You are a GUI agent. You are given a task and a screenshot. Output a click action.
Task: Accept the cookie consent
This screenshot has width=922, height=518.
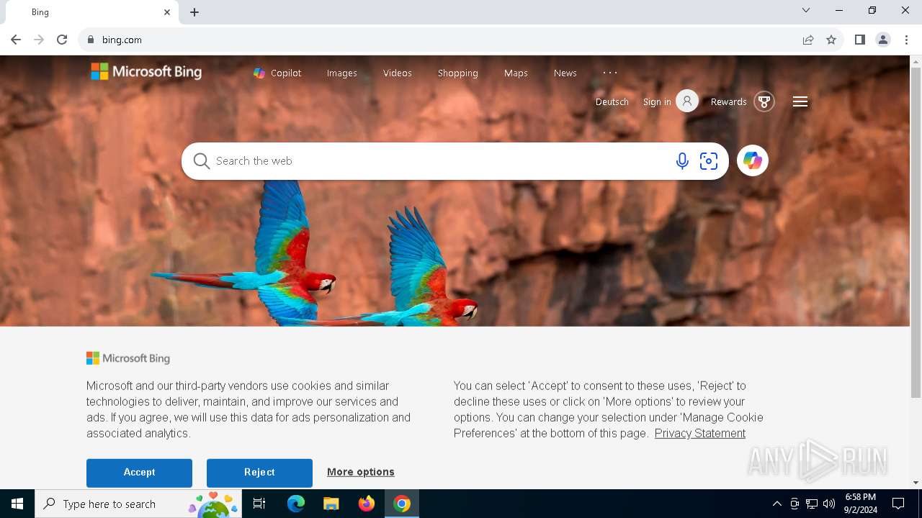coord(139,473)
